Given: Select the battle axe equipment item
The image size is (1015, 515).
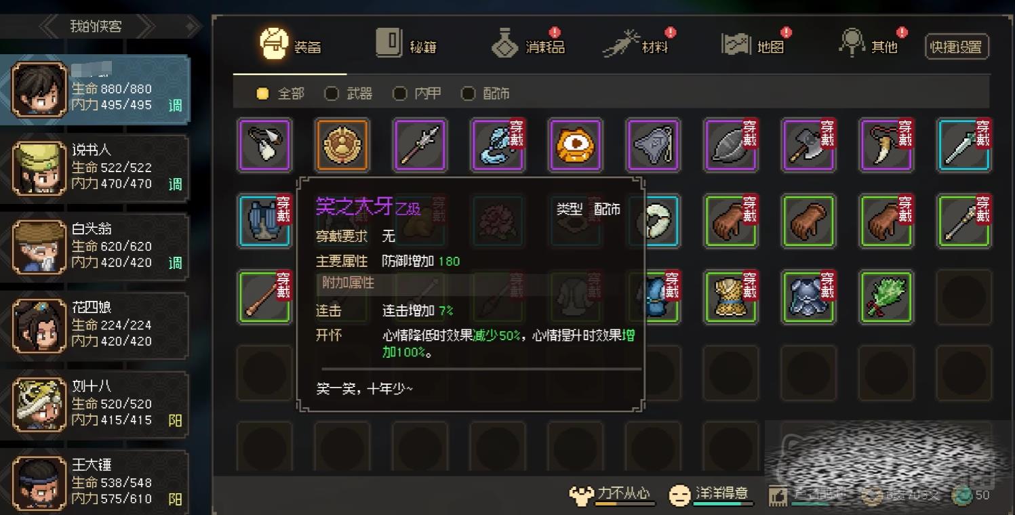Looking at the screenshot, I should (808, 145).
